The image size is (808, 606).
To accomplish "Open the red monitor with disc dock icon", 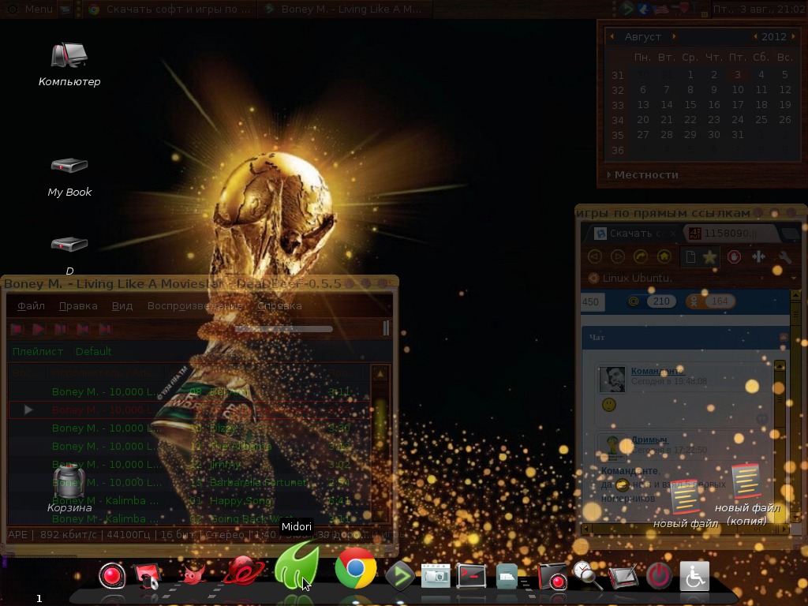I will (x=148, y=576).
